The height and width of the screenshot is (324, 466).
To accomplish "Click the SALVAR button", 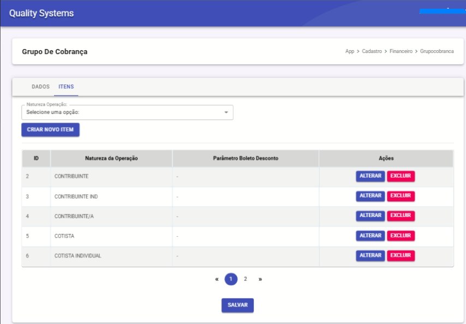I will click(237, 305).
